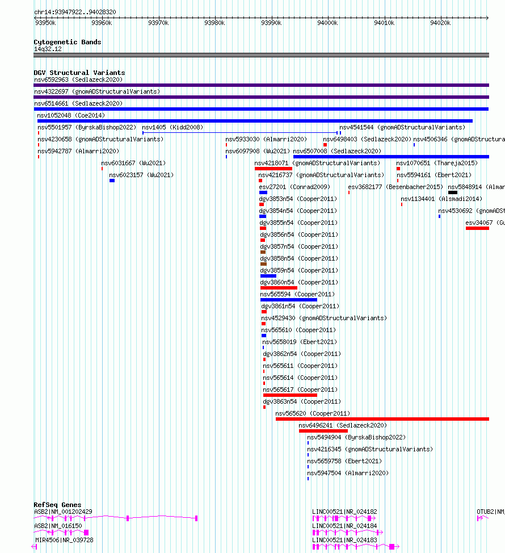The height and width of the screenshot is (553, 505).
Task: Click the nsv5494904 (ByrskaBishop2022) label
Action: pos(356,438)
